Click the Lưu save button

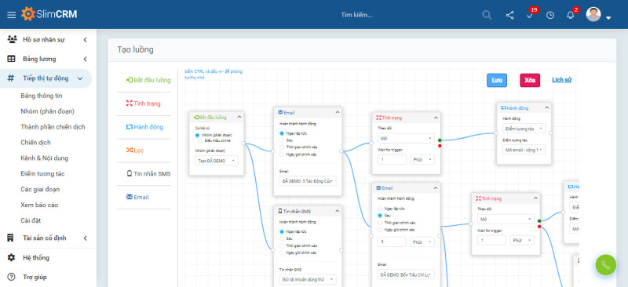point(497,80)
